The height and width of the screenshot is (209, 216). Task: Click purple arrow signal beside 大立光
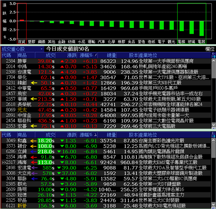[x=34, y=173]
